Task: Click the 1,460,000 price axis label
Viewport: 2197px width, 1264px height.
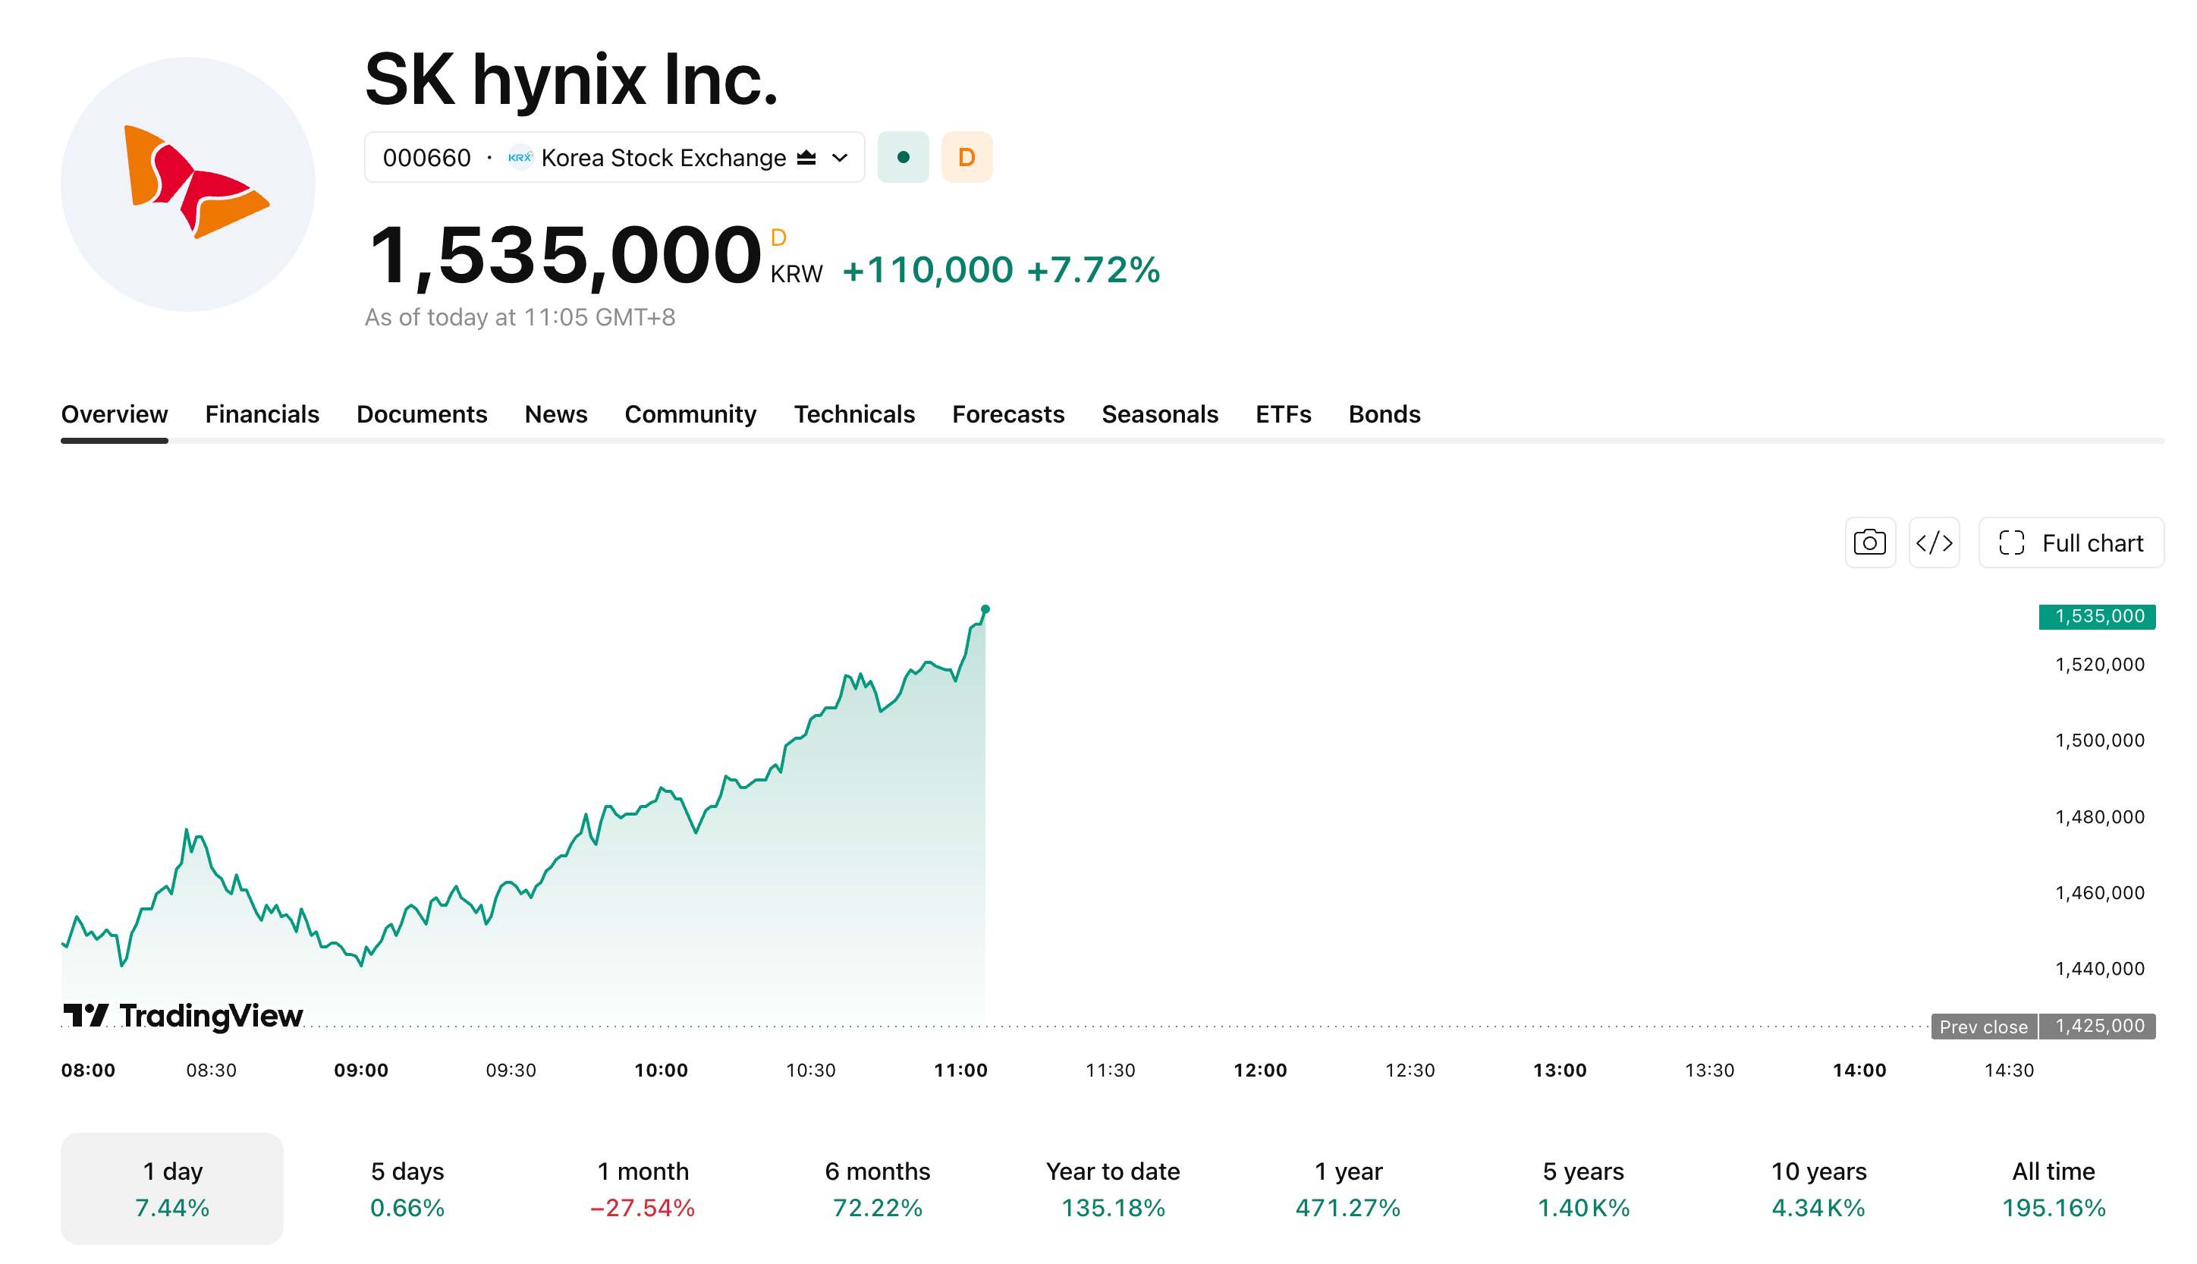Action: (x=2099, y=892)
